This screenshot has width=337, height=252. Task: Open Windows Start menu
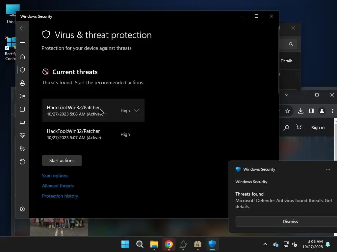click(x=125, y=244)
